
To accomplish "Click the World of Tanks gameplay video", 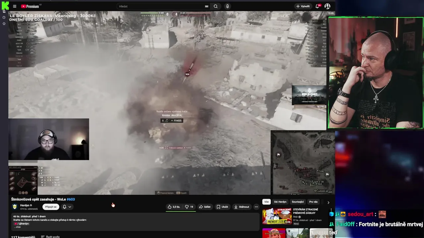I will click(167, 103).
